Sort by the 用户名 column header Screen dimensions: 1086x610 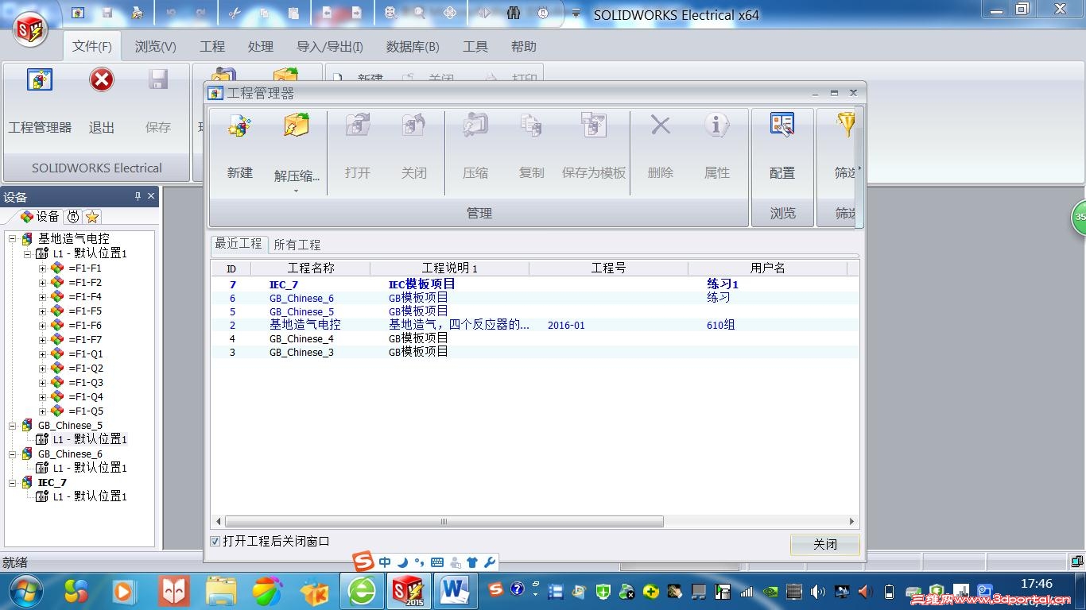click(768, 268)
